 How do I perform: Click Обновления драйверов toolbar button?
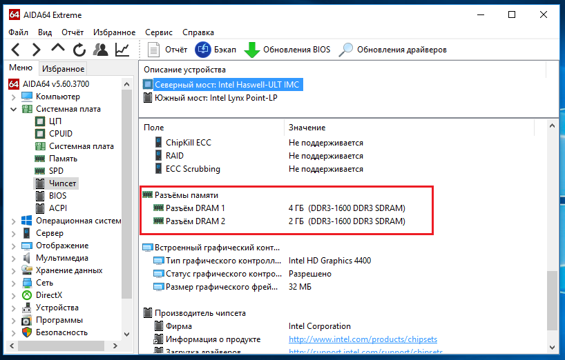point(393,50)
